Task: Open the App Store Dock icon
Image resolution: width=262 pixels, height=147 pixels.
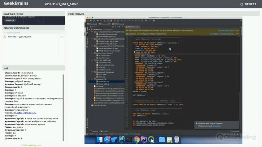Action: point(107,140)
